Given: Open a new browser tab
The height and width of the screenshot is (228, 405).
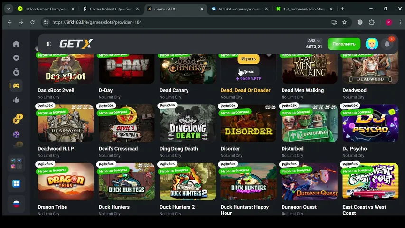Looking at the screenshot, I should (x=342, y=9).
